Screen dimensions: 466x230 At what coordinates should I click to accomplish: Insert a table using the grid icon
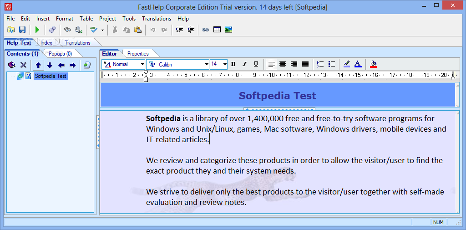pos(217,30)
